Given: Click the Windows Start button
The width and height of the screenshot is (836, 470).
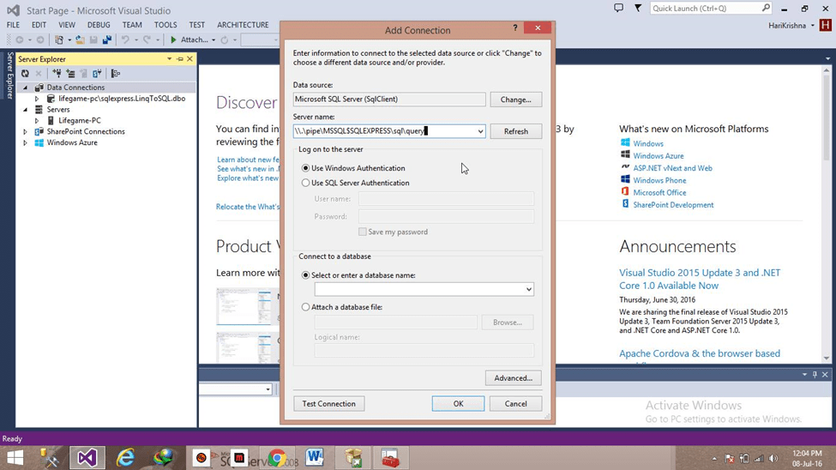Looking at the screenshot, I should [x=15, y=458].
